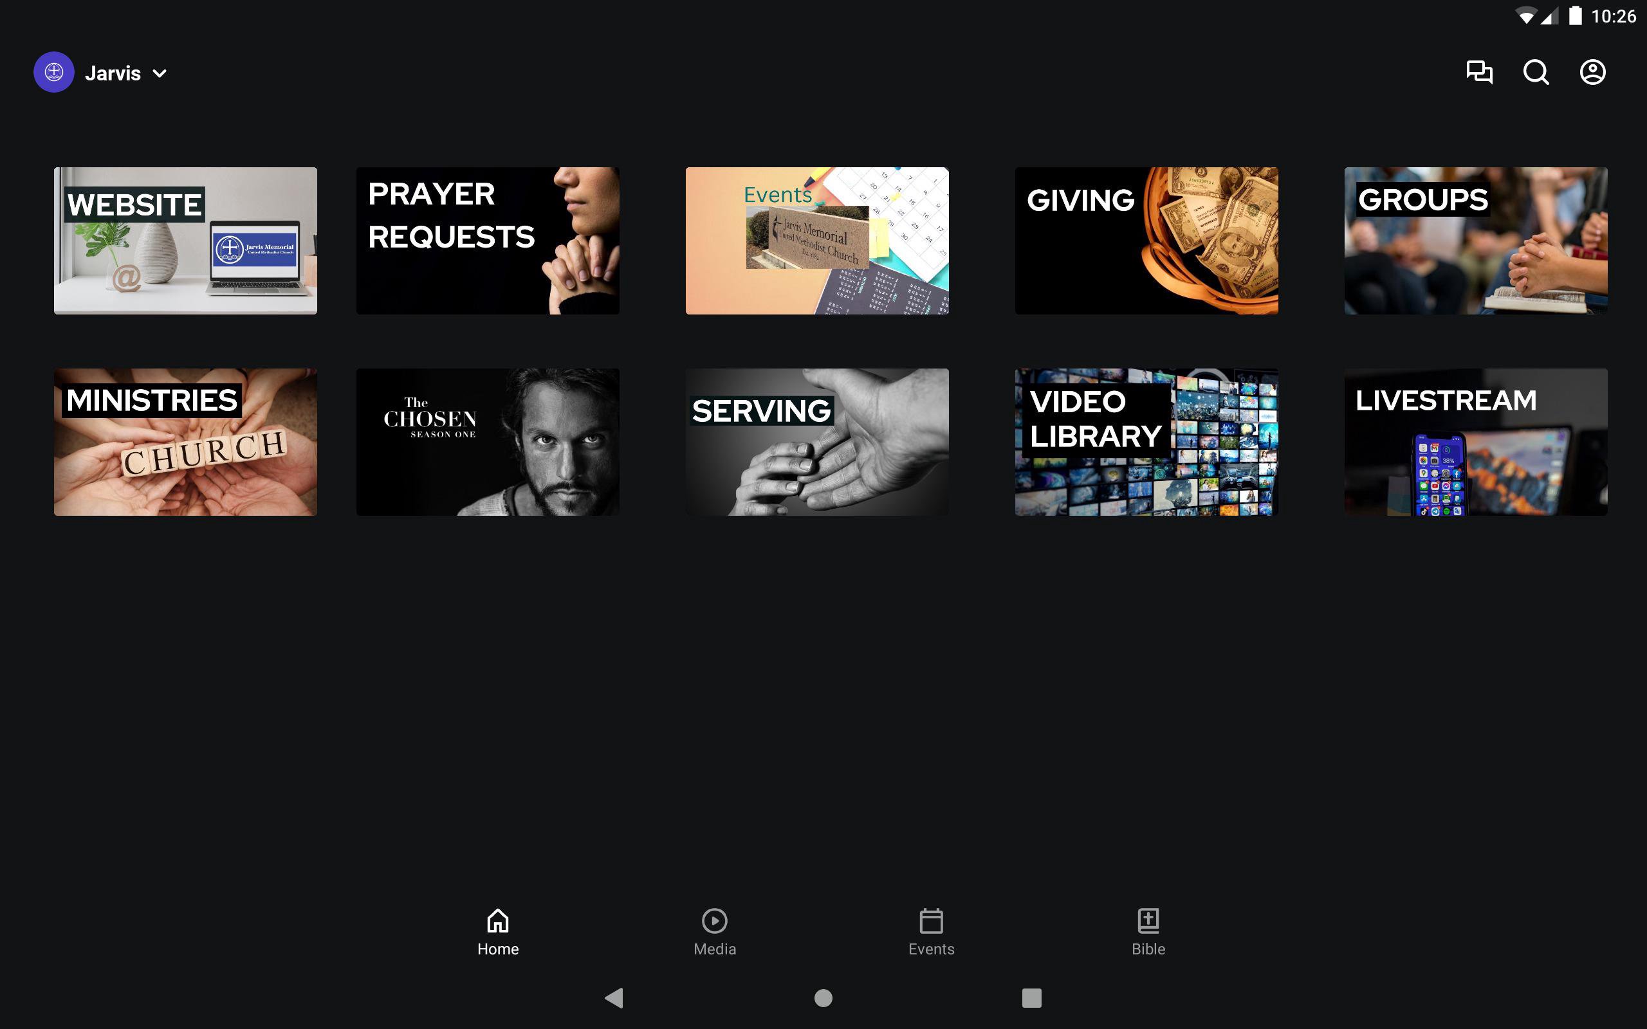Viewport: 1647px width, 1029px height.
Task: Tap the recent apps square button
Action: click(x=1031, y=997)
